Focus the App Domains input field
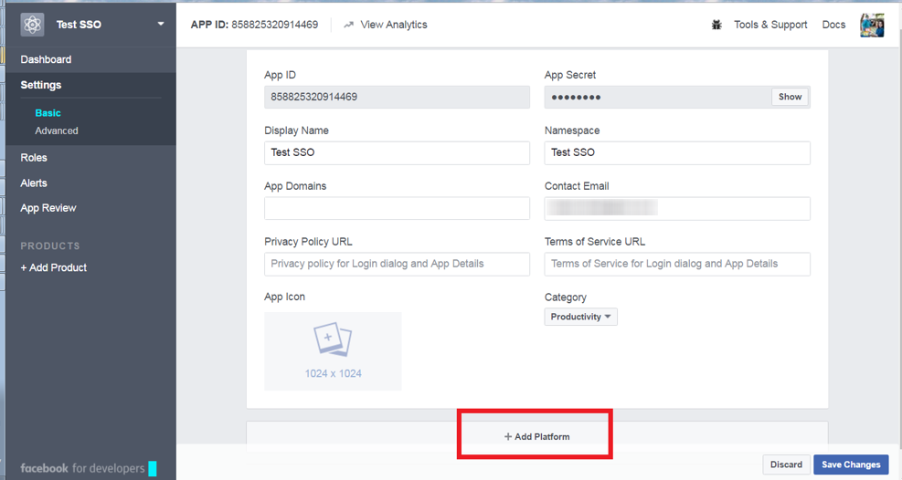Image resolution: width=902 pixels, height=480 pixels. (x=397, y=208)
